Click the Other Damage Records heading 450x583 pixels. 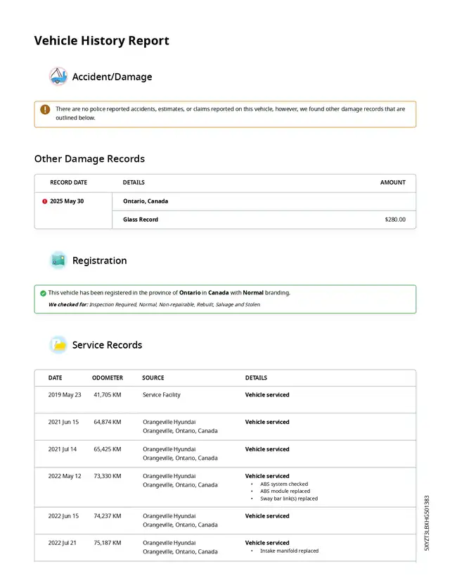[x=89, y=159]
